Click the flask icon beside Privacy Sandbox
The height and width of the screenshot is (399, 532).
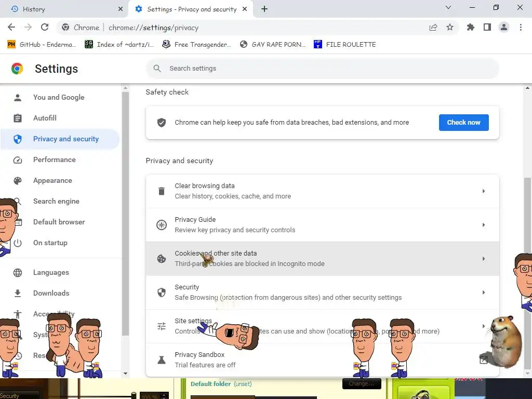[162, 360]
